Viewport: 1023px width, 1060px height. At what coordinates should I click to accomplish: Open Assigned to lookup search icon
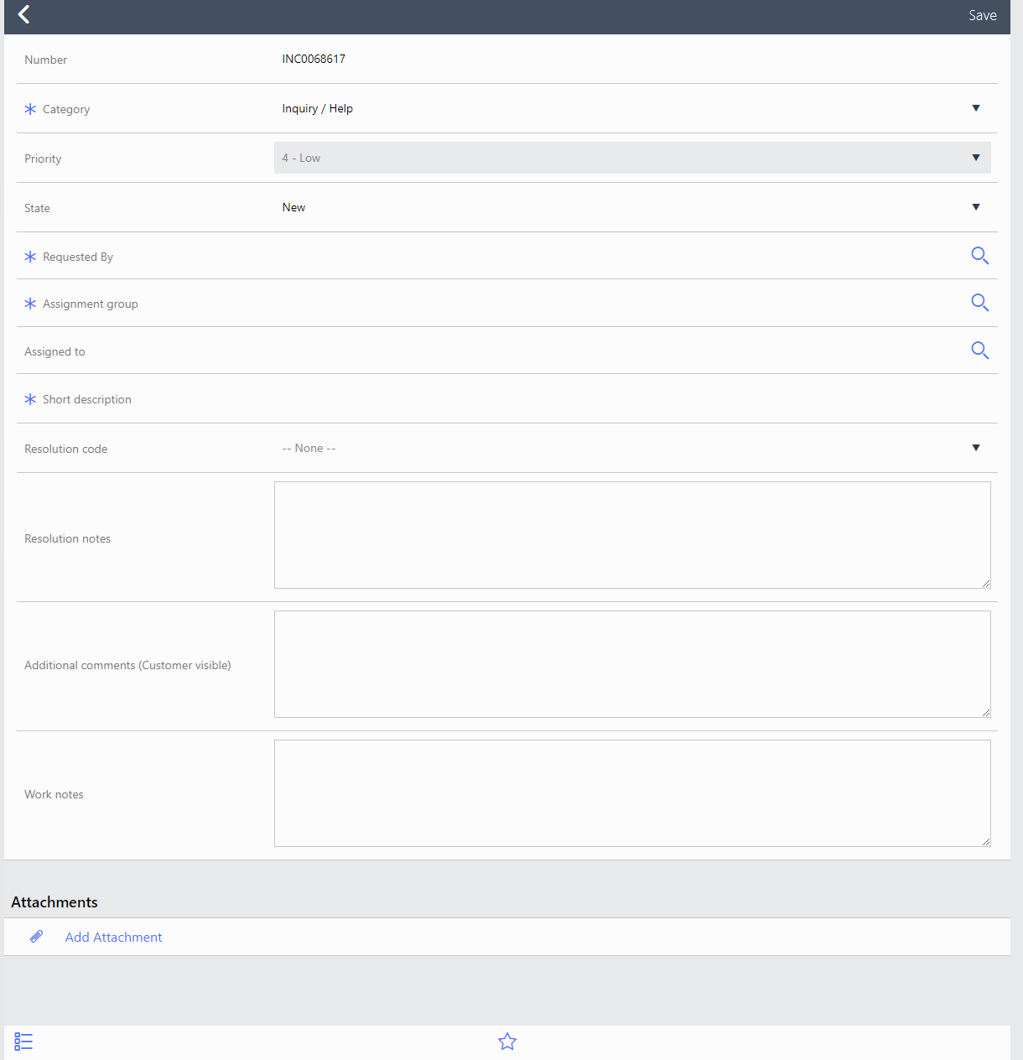pyautogui.click(x=979, y=351)
